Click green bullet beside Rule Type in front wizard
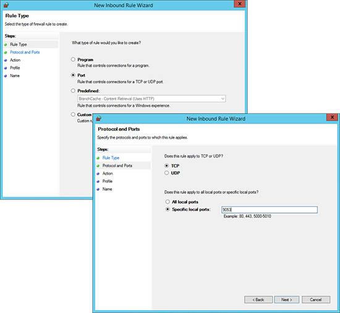340x313 pixels. (98, 158)
